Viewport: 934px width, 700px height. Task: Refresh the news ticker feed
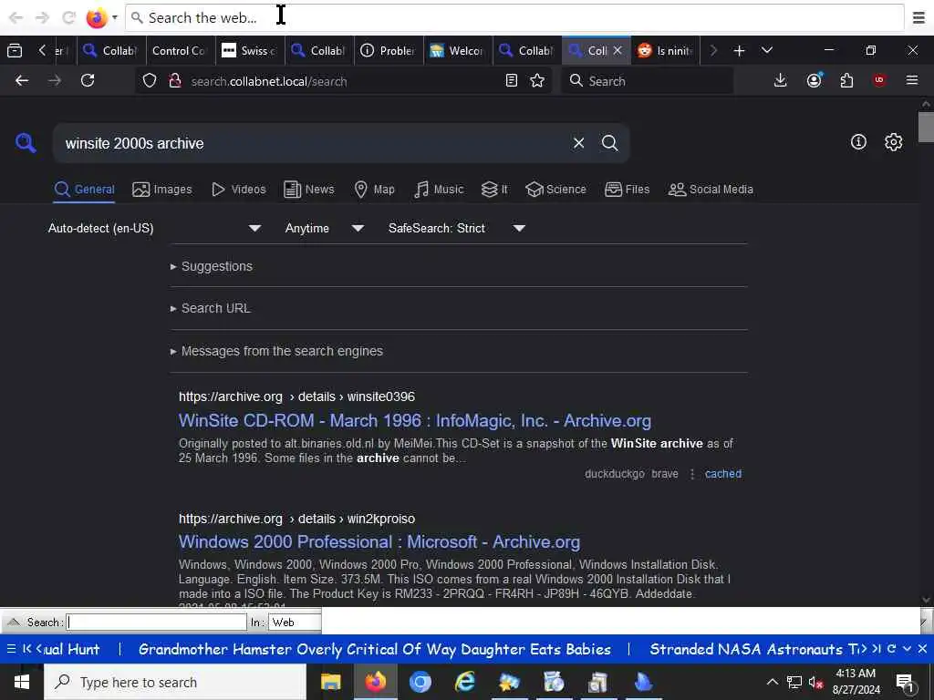[891, 649]
